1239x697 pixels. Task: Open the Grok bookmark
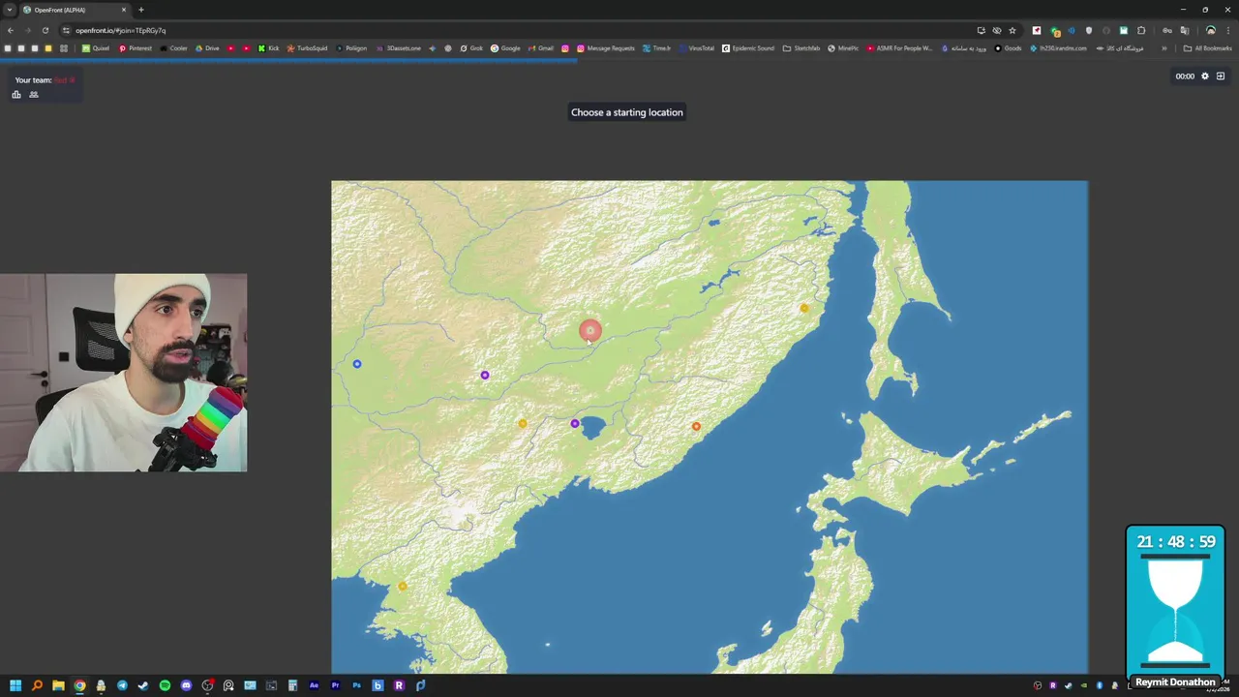471,47
